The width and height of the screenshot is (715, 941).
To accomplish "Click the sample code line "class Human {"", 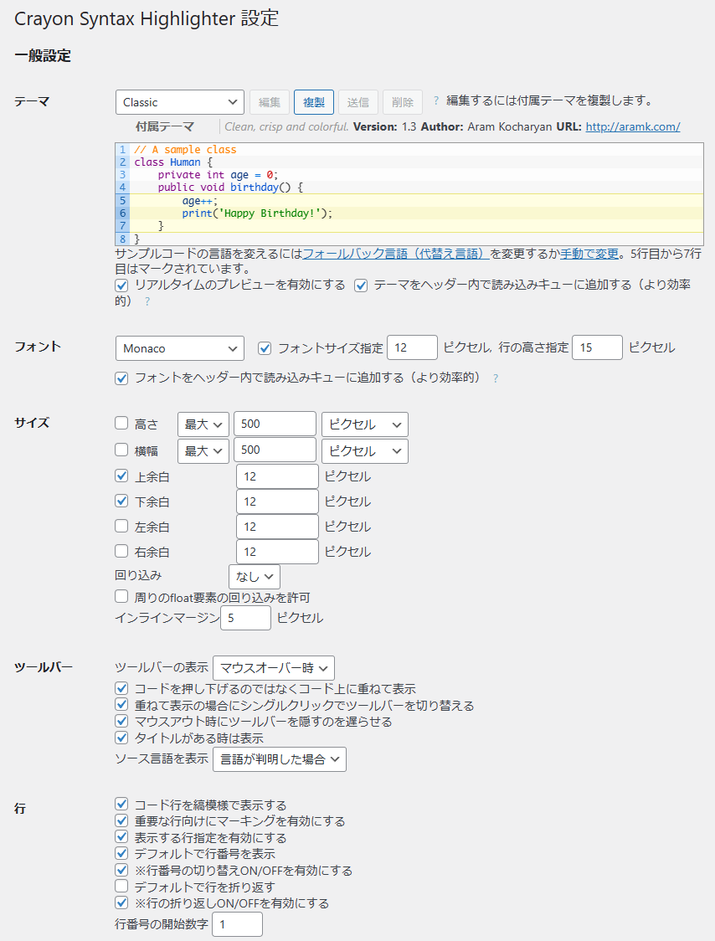I will pos(173,162).
